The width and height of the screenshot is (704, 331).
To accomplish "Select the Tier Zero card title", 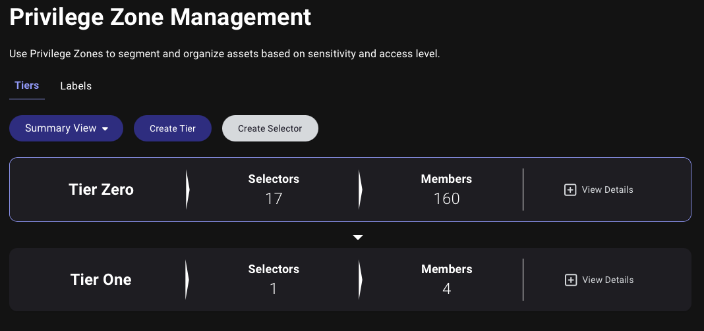I will tap(101, 190).
